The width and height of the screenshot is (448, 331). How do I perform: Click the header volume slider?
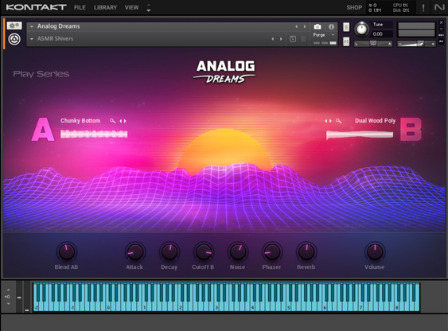pos(416,44)
